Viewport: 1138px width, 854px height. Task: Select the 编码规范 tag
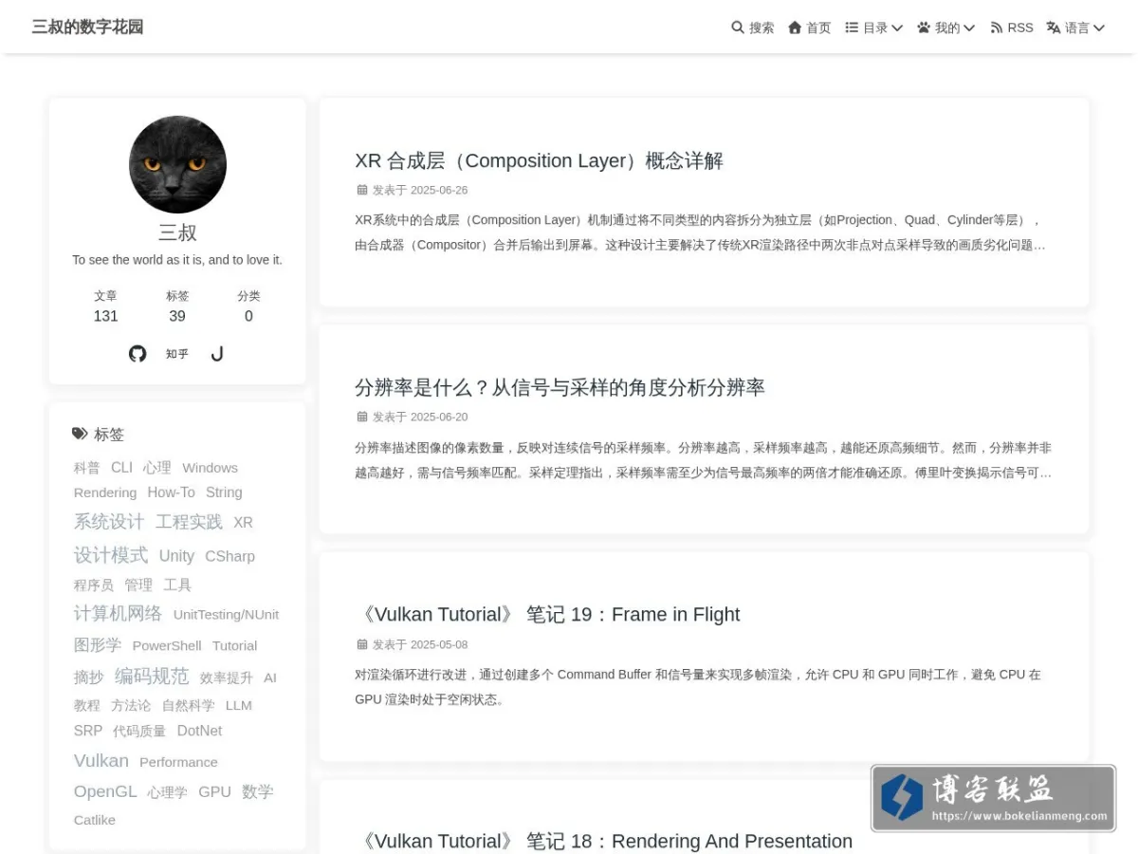point(152,676)
